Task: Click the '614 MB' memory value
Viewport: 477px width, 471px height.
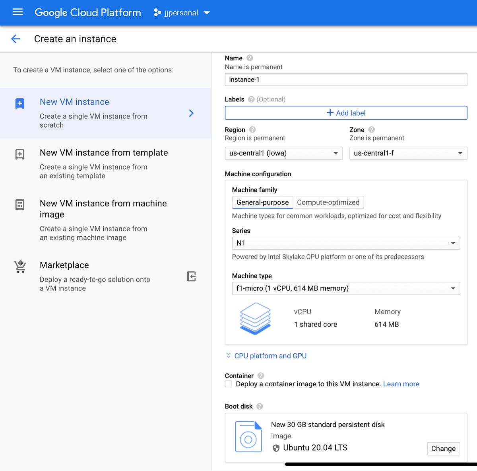Action: pos(387,325)
